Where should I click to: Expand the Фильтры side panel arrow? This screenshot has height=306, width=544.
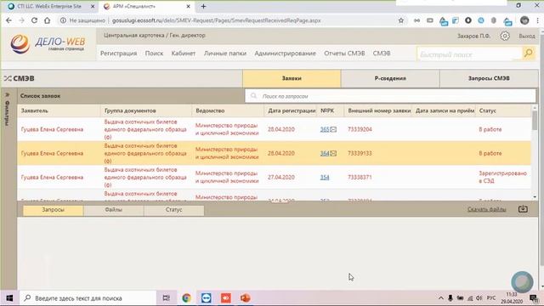pos(8,94)
